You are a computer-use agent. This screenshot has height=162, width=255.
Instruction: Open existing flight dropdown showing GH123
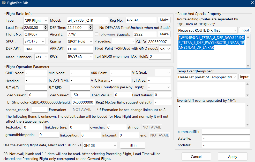100,145
